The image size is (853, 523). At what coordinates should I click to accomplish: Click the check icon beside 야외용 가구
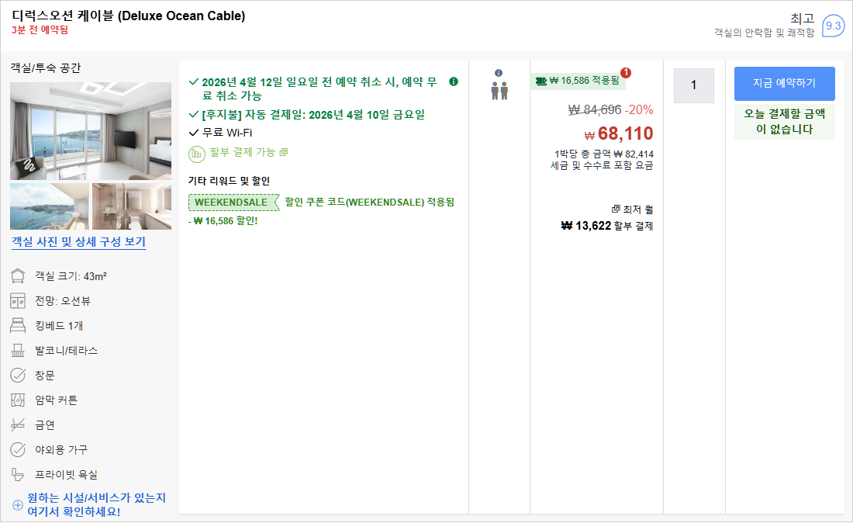(x=18, y=449)
